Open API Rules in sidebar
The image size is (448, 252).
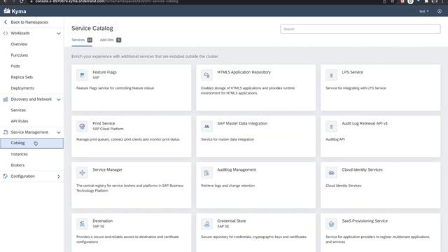click(20, 121)
